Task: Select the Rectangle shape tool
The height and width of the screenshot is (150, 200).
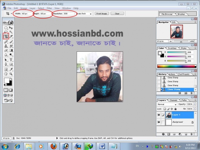Action: [11, 64]
